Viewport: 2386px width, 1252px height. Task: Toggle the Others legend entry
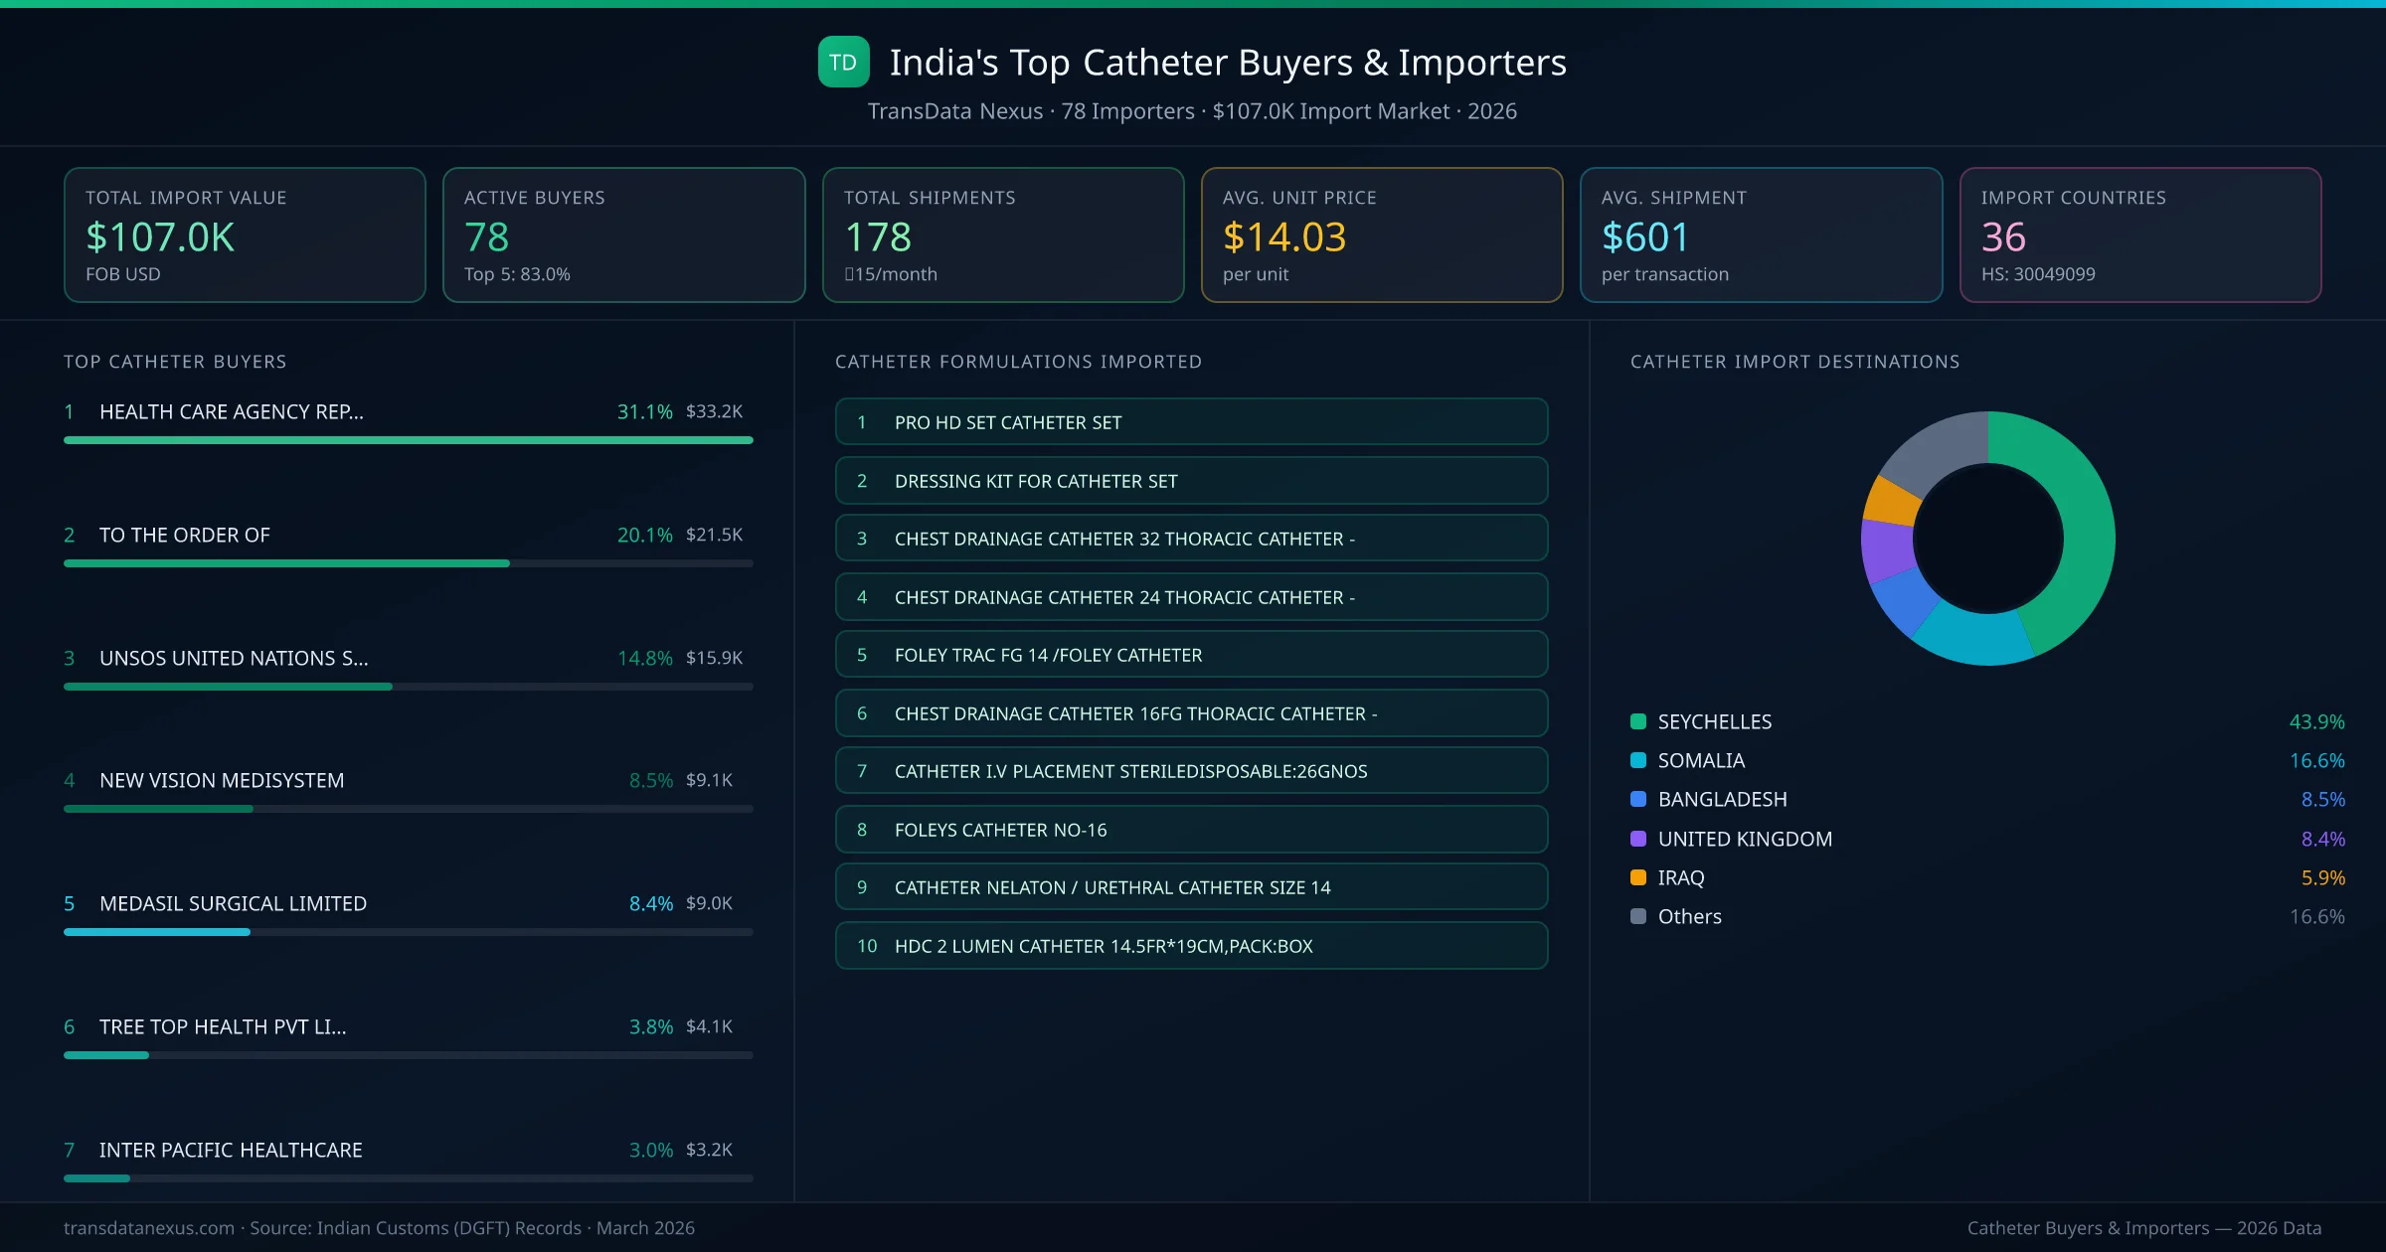pos(1687,916)
